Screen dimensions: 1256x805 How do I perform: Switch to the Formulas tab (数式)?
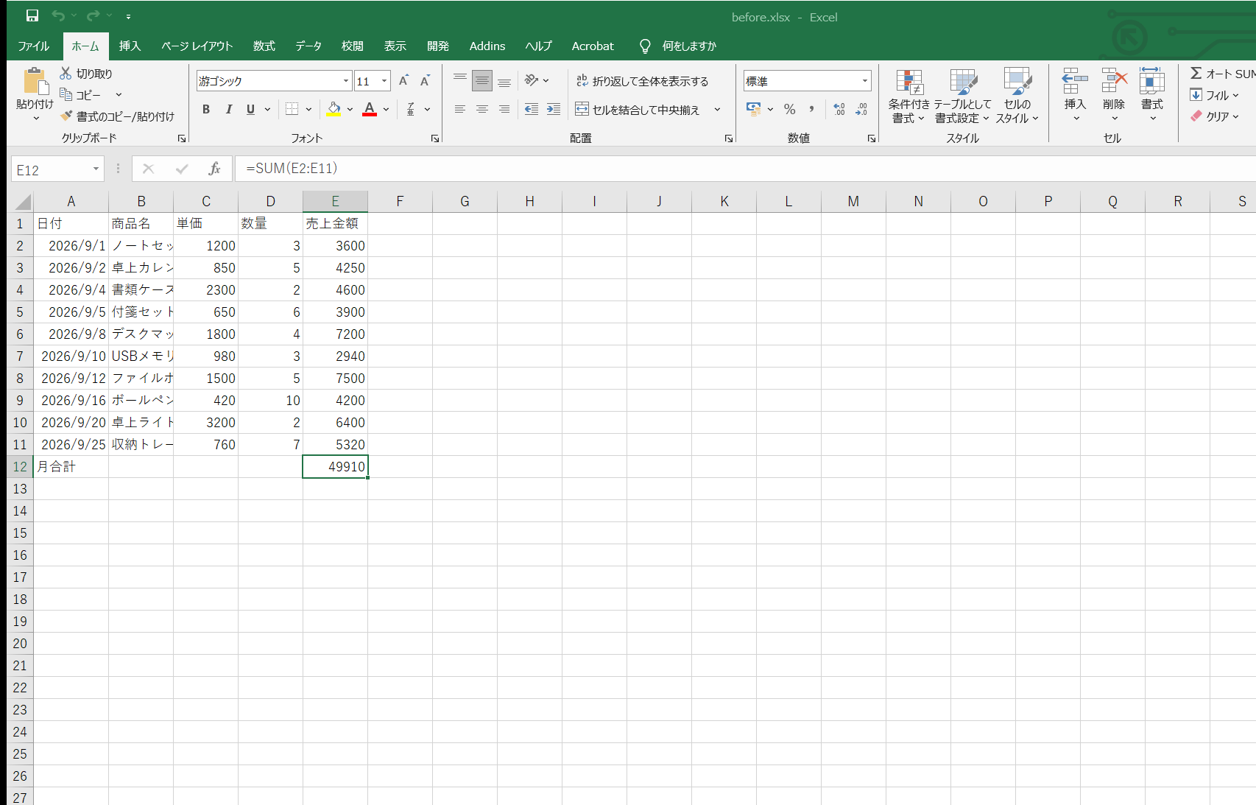(x=264, y=46)
